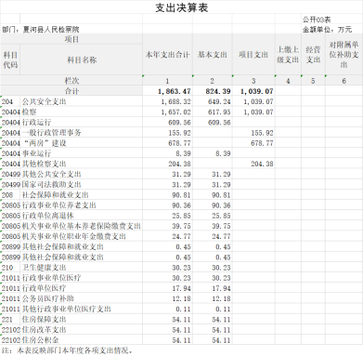The height and width of the screenshot is (356, 363).
Task: Click the 科目名称 header cell
Action: click(x=82, y=59)
